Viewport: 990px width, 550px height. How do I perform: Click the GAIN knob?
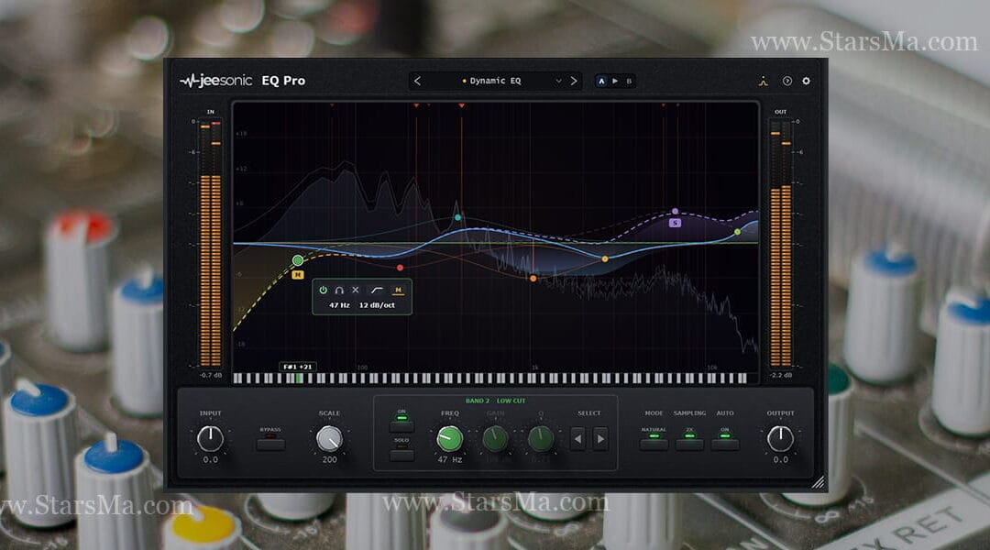click(x=495, y=438)
